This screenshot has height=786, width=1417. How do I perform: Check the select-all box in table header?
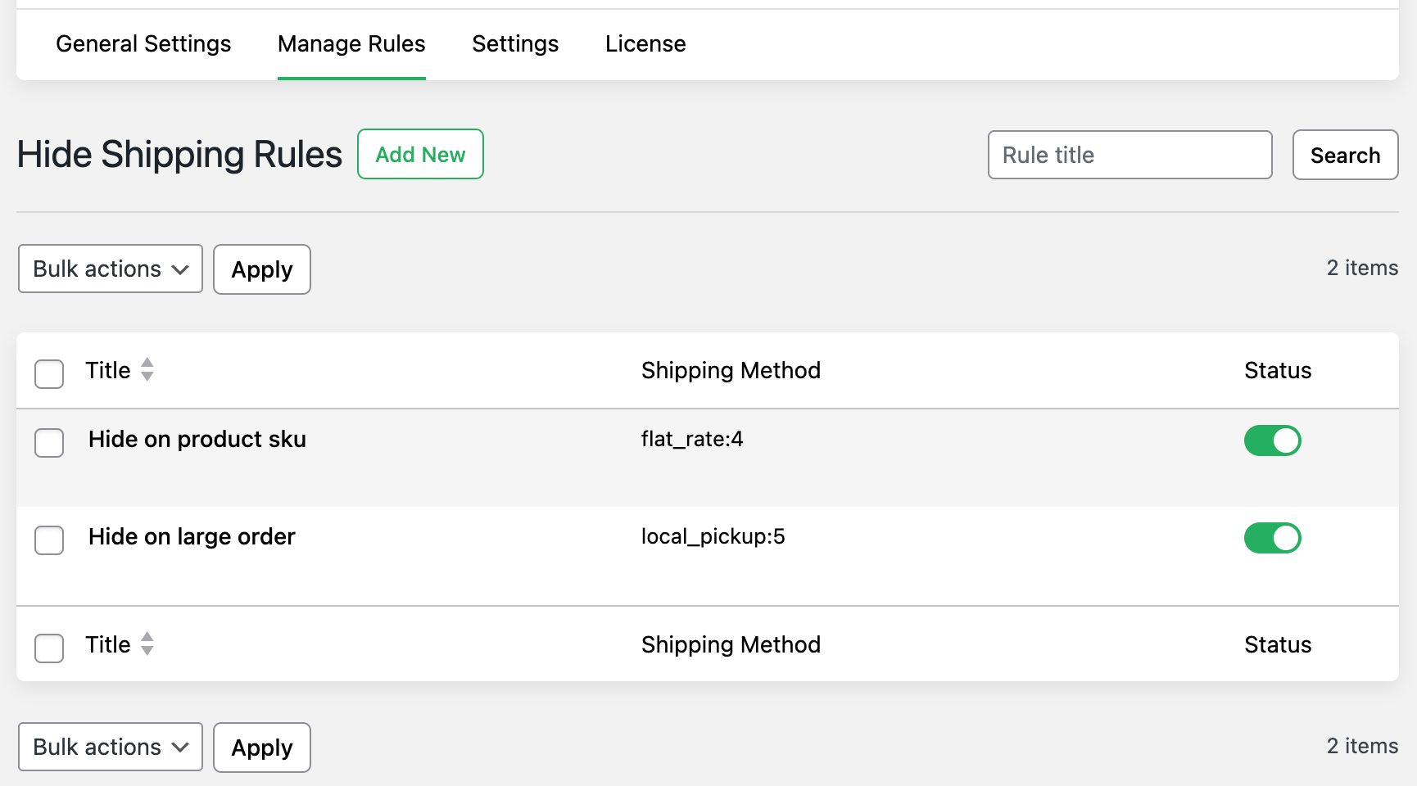point(49,373)
